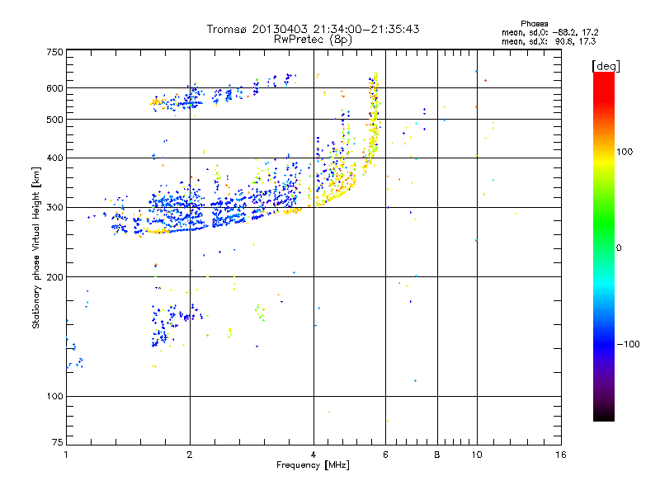The image size is (660, 495).
Task: Click the plot title 'Tromsø 20130403 21:34:00-21:35:43'
Action: tap(313, 29)
